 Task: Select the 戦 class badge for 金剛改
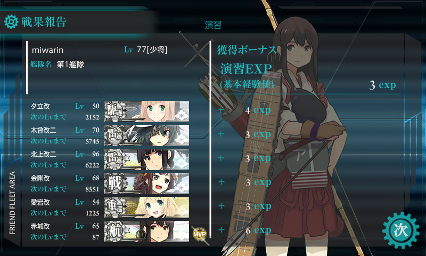[x=115, y=183]
